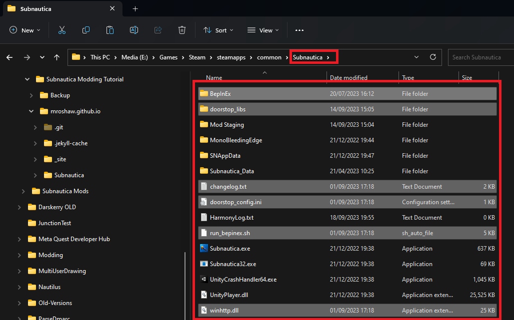The height and width of the screenshot is (320, 514).
Task: Click the Paste clipboard icon
Action: pos(110,30)
